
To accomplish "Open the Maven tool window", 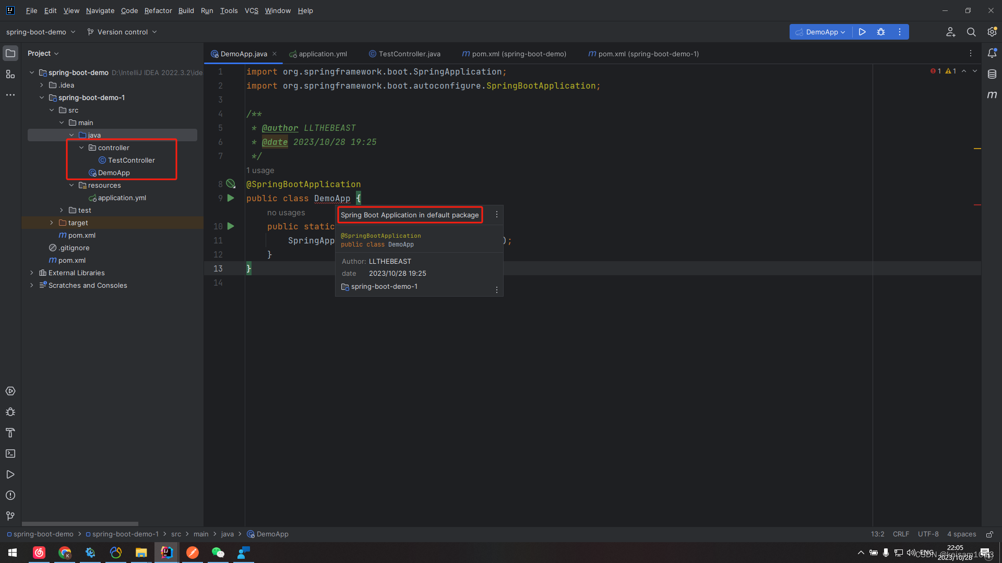I will point(992,95).
